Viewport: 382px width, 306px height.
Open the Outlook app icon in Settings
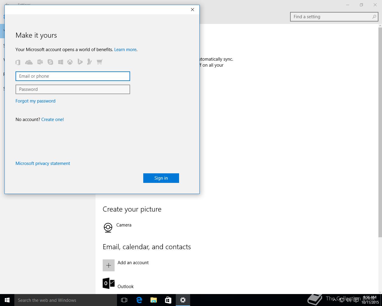click(109, 283)
